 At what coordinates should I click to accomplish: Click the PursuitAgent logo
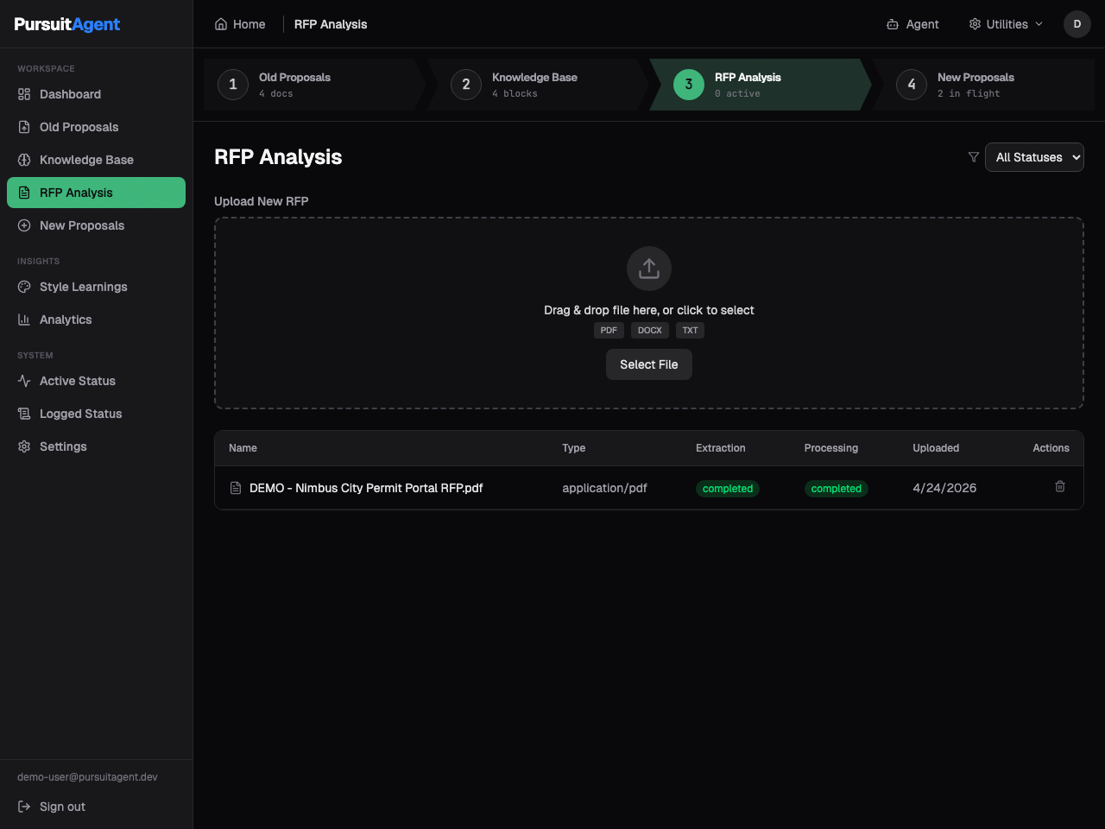(x=67, y=24)
